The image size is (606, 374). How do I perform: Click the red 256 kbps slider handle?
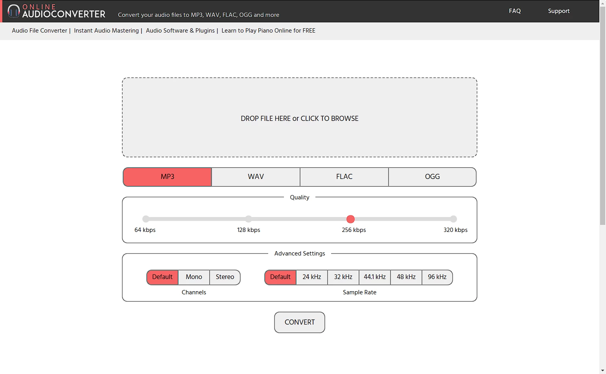pyautogui.click(x=350, y=219)
